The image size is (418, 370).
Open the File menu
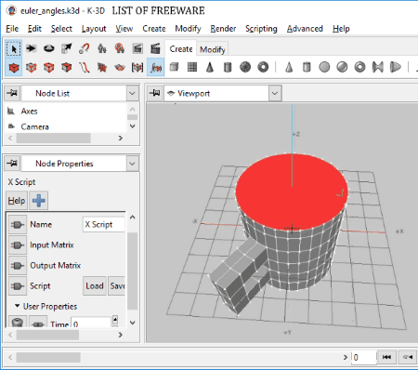[x=12, y=29]
